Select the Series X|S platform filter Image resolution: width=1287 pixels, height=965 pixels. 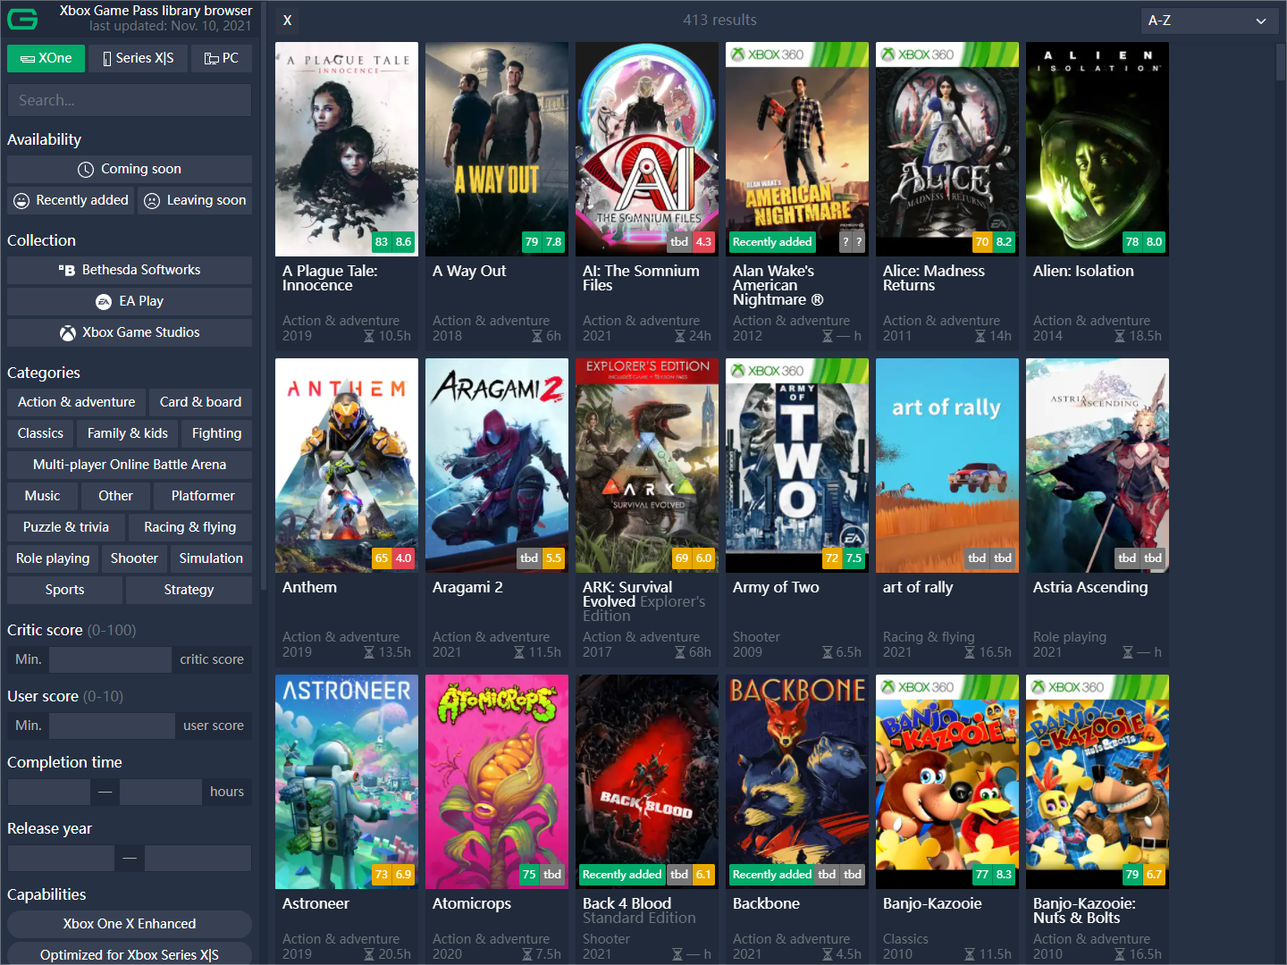138,58
